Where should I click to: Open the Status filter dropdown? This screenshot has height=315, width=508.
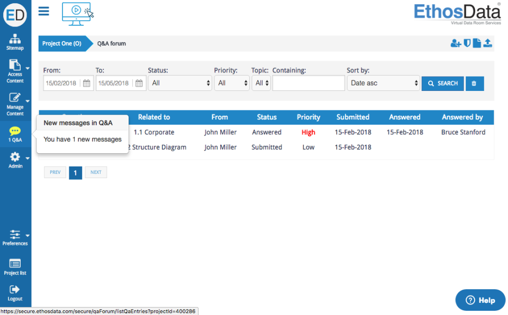coord(180,84)
